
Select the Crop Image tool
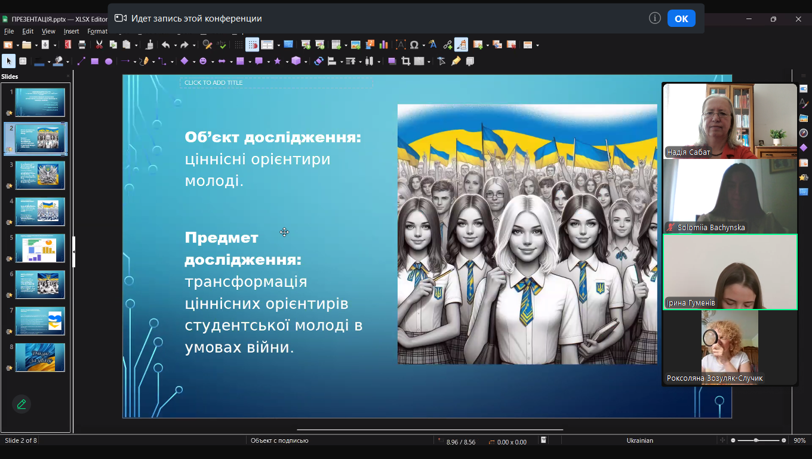pyautogui.click(x=406, y=61)
